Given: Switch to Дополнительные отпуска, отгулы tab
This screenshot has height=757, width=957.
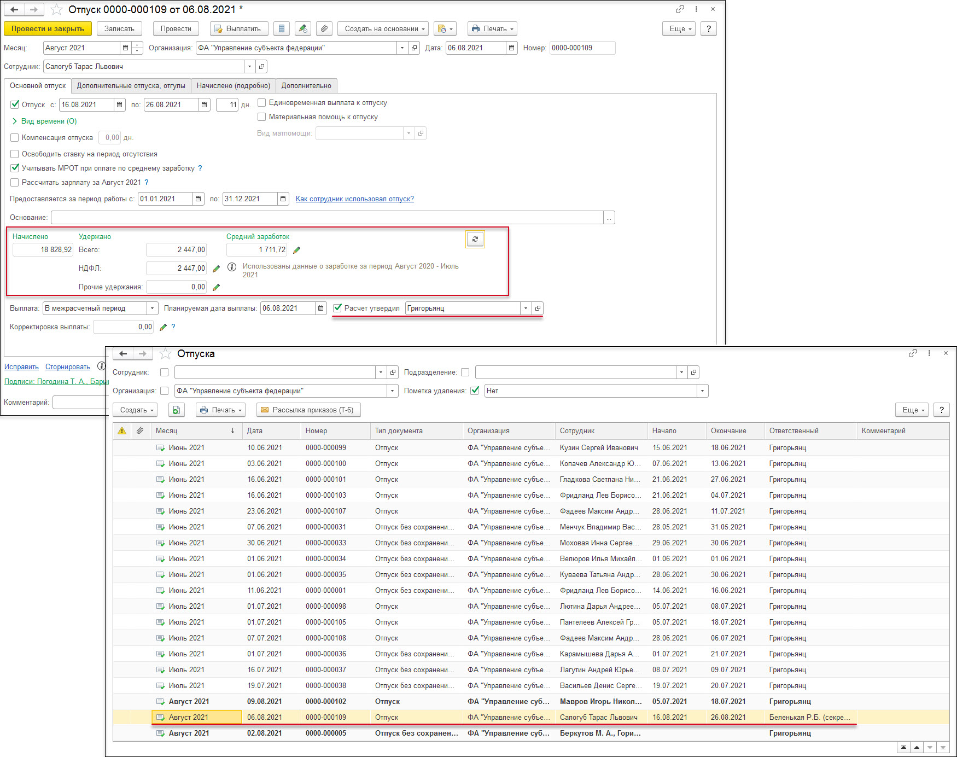Looking at the screenshot, I should tap(131, 86).
